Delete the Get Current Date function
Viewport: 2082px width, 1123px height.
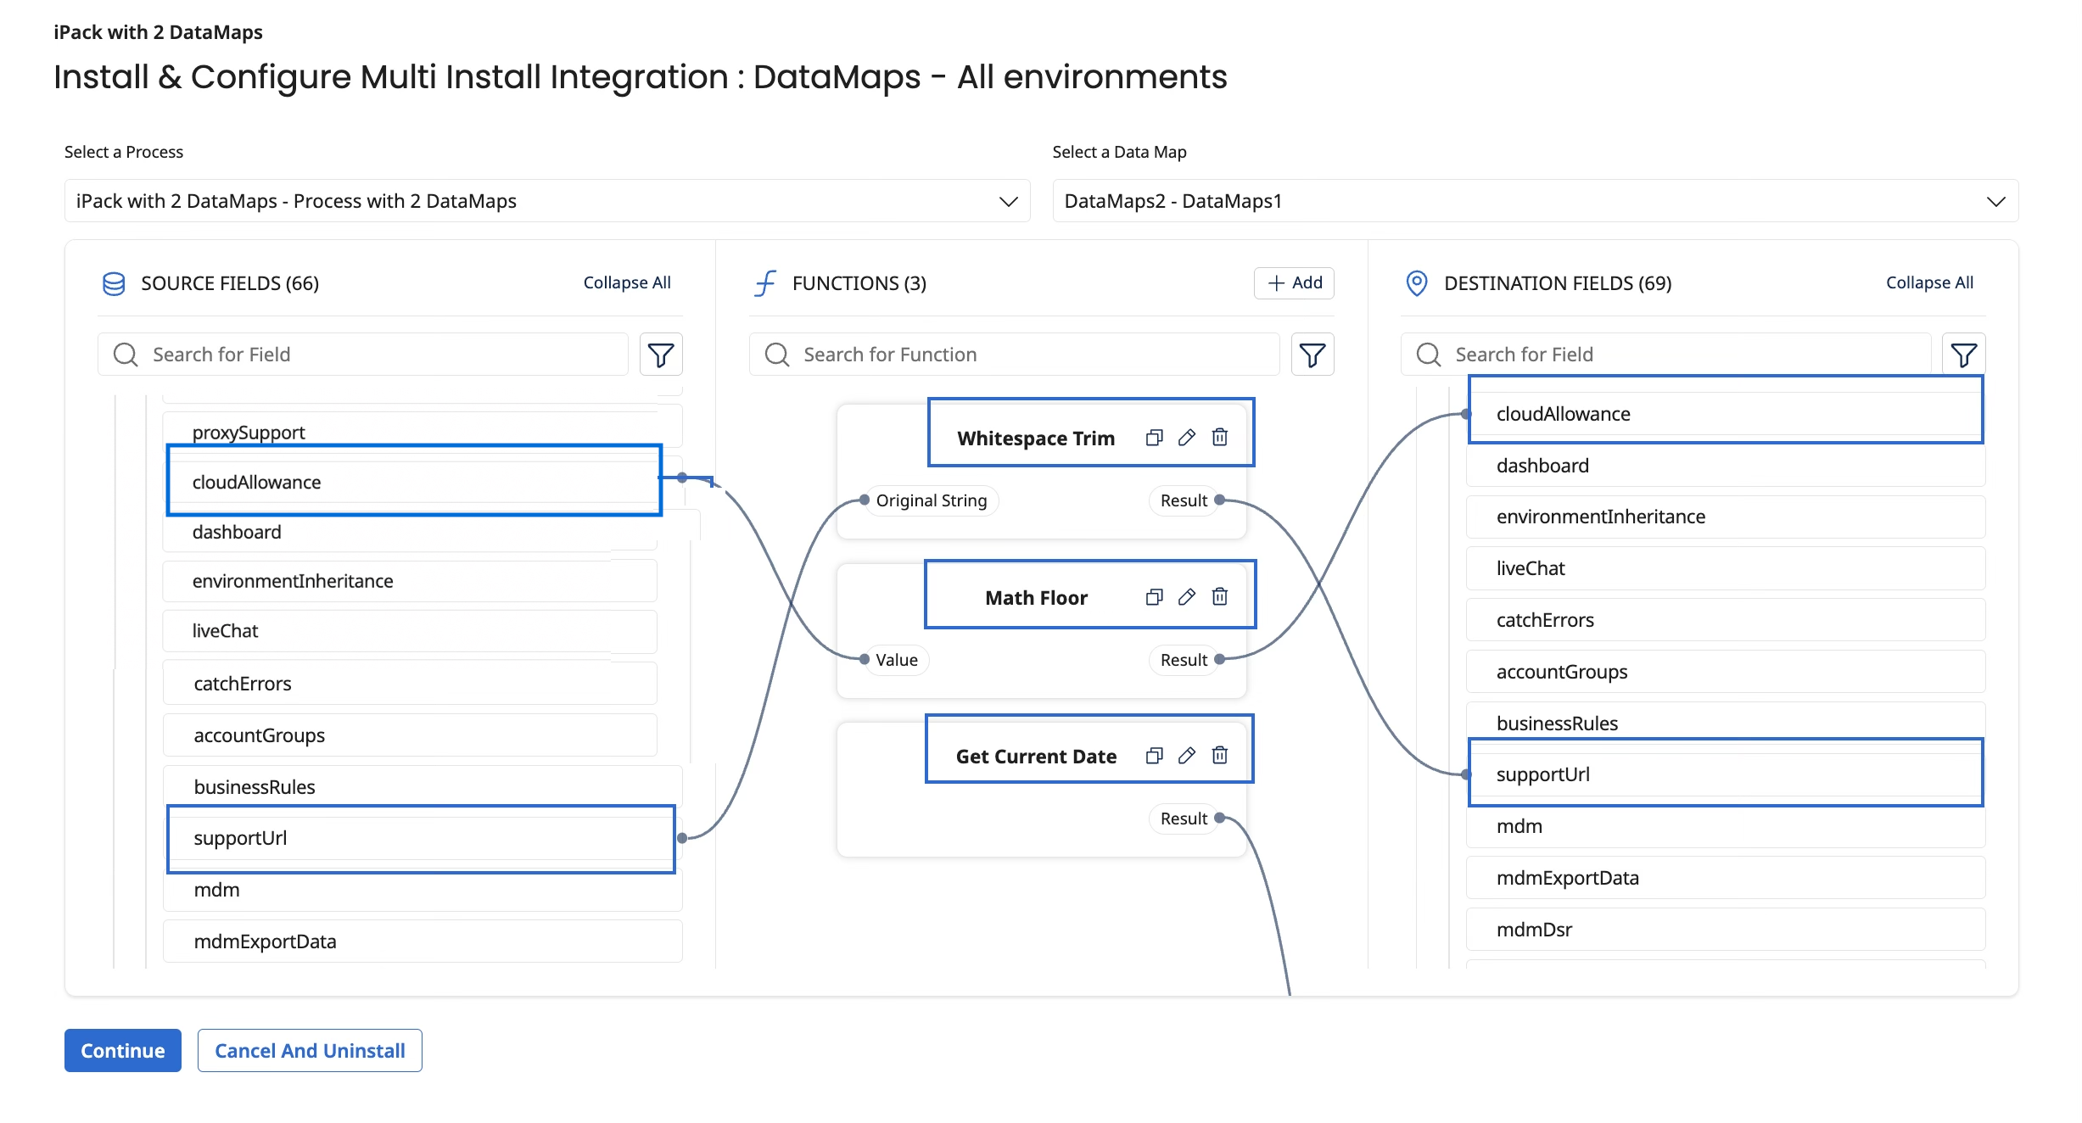tap(1219, 756)
